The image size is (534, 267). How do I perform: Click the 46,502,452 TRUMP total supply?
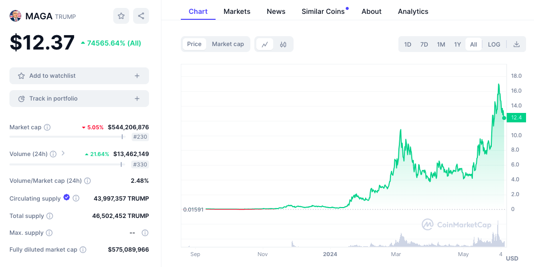click(121, 216)
